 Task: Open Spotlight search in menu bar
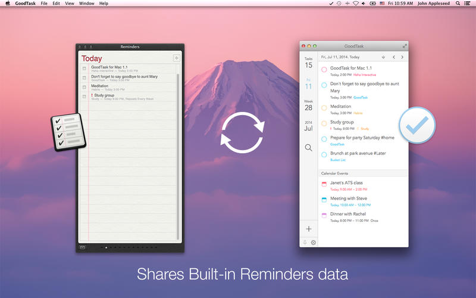458,4
